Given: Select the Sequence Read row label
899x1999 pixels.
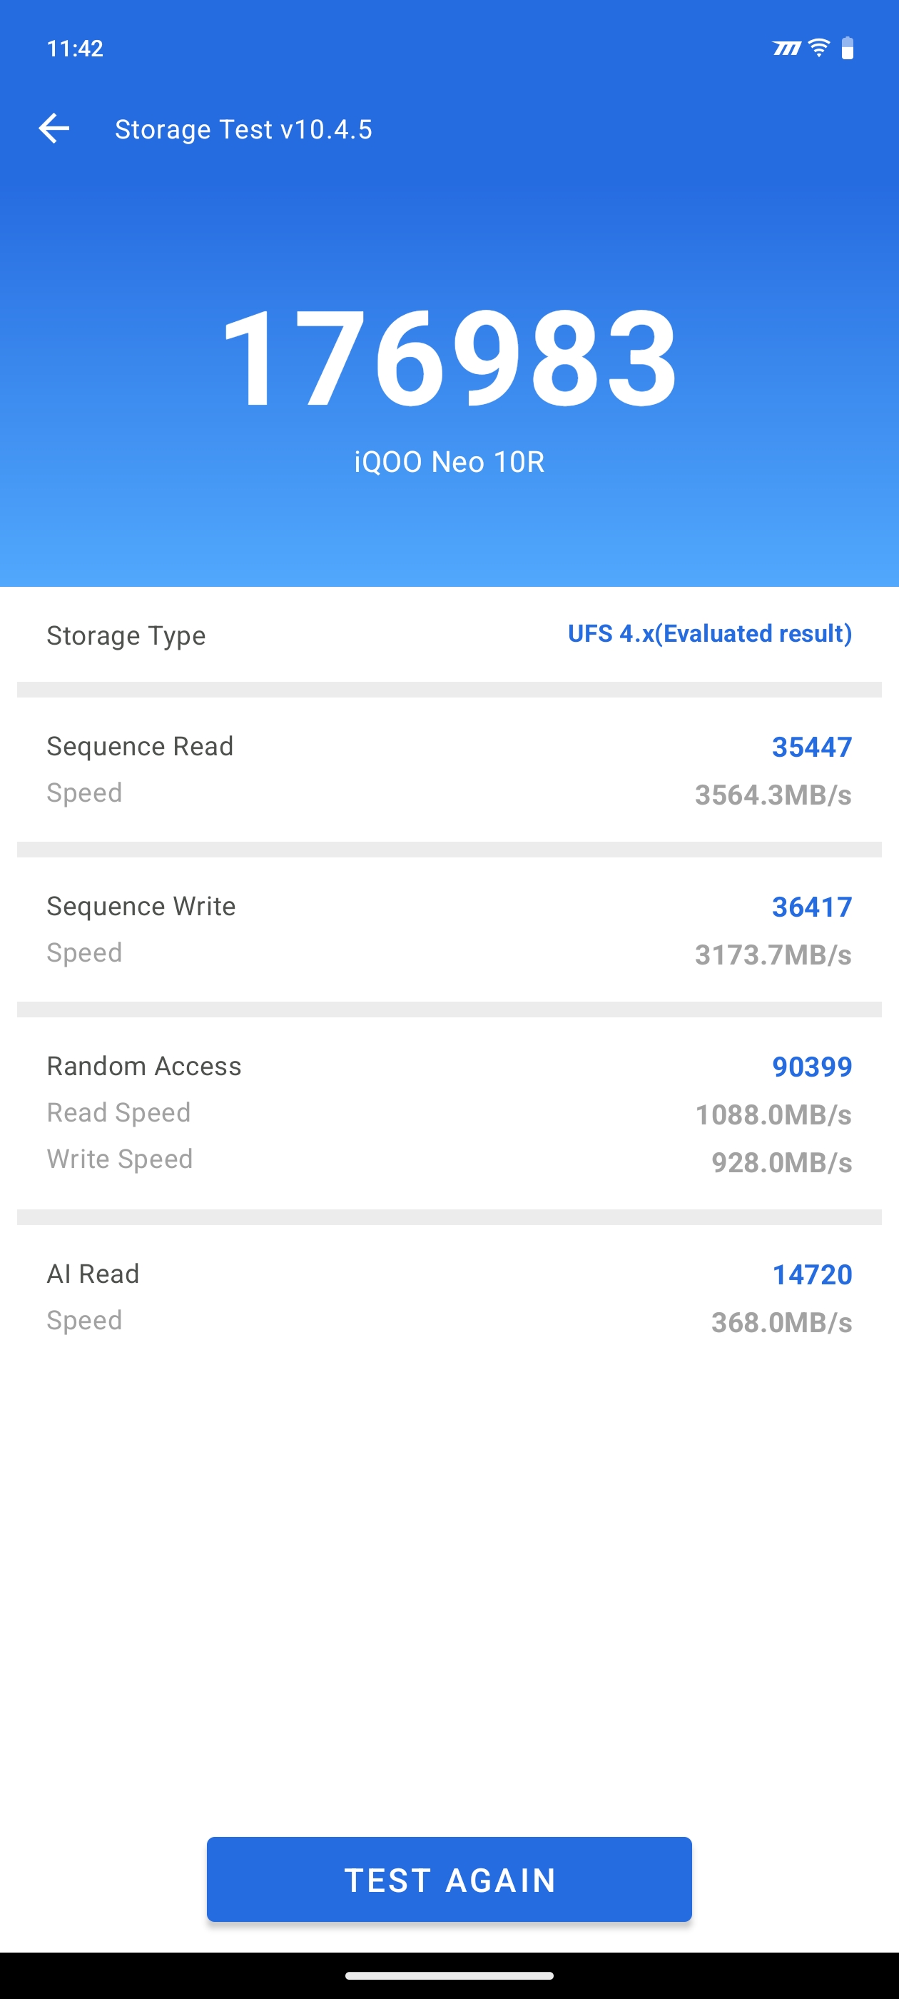Looking at the screenshot, I should (x=140, y=747).
